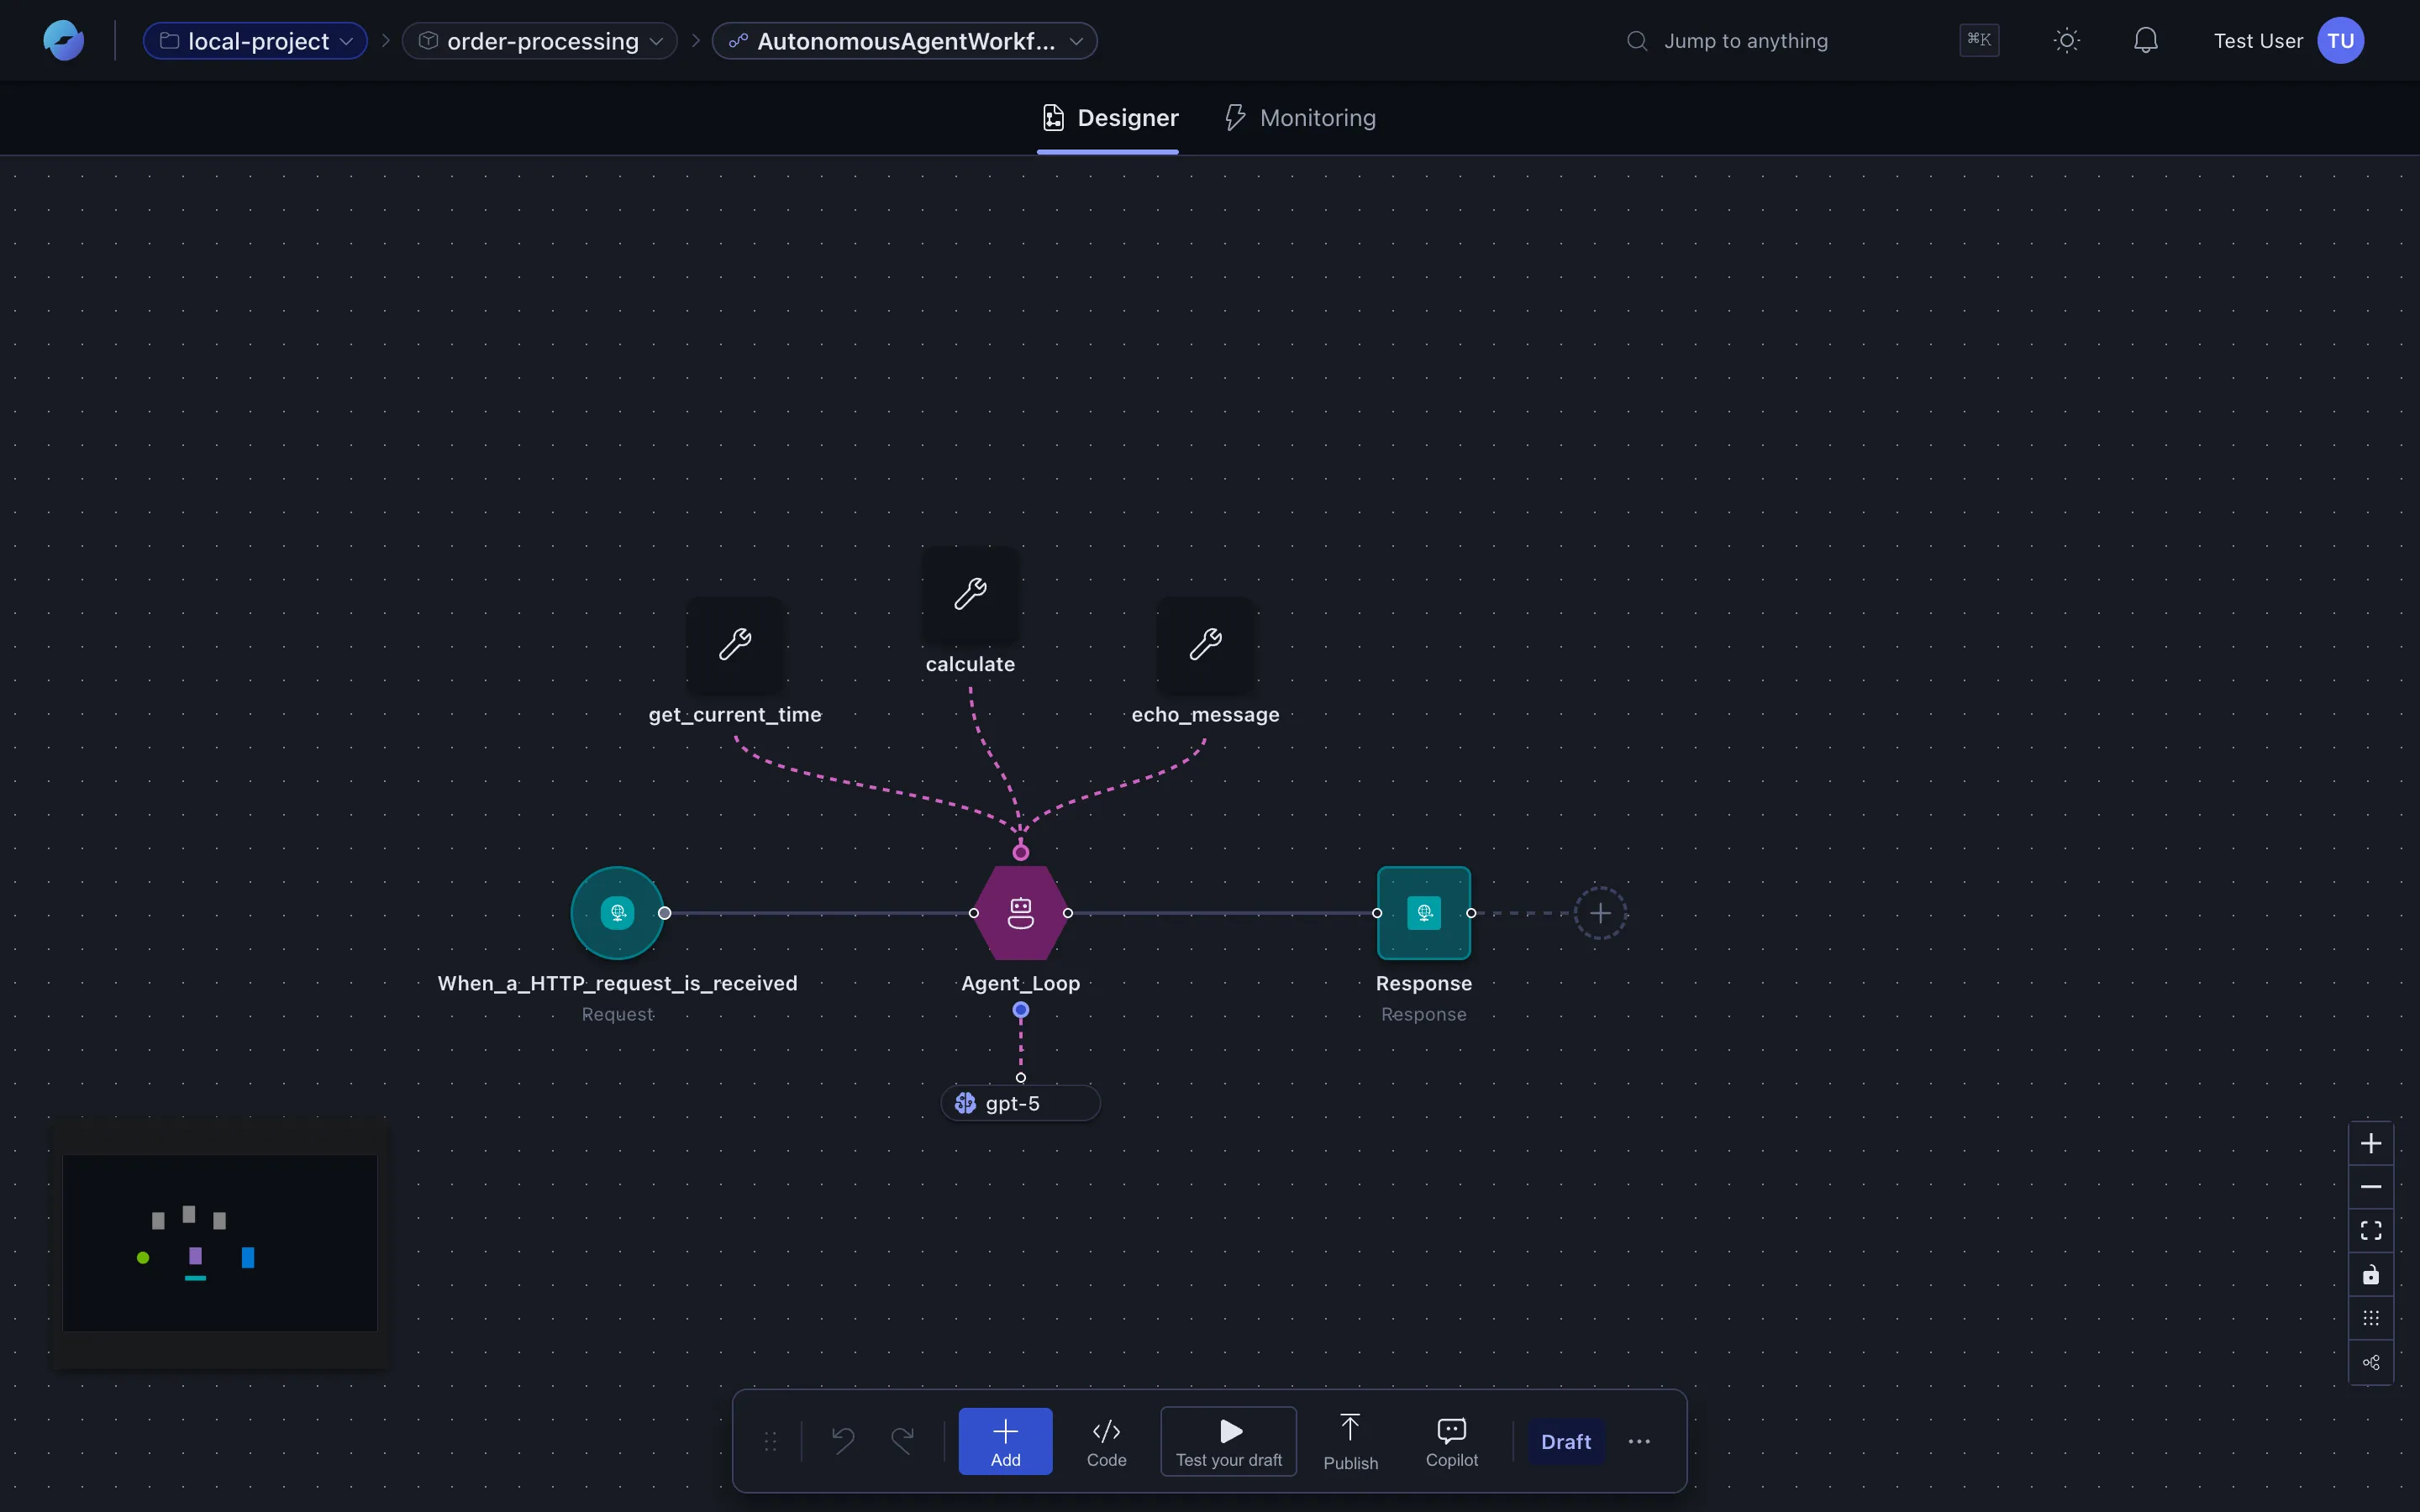Fit the workflow to view

click(2371, 1231)
